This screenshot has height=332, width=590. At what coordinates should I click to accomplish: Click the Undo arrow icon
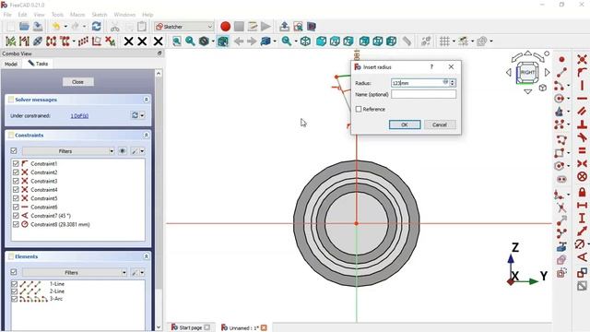[56, 27]
